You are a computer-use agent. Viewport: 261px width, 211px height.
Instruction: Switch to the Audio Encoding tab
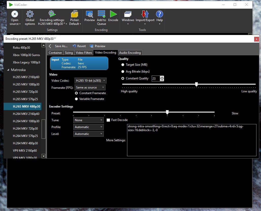(x=130, y=53)
